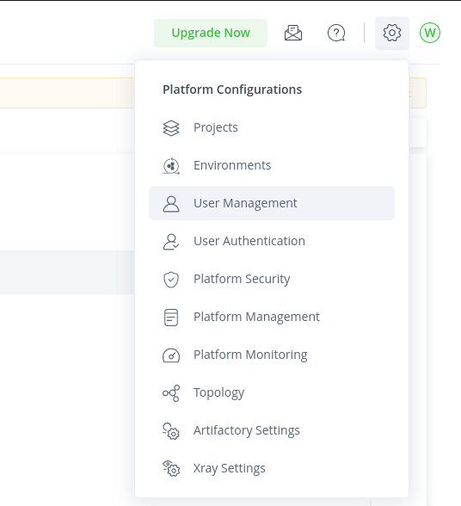
Task: Click the Artifactory Settings gear icon
Action: point(171,431)
